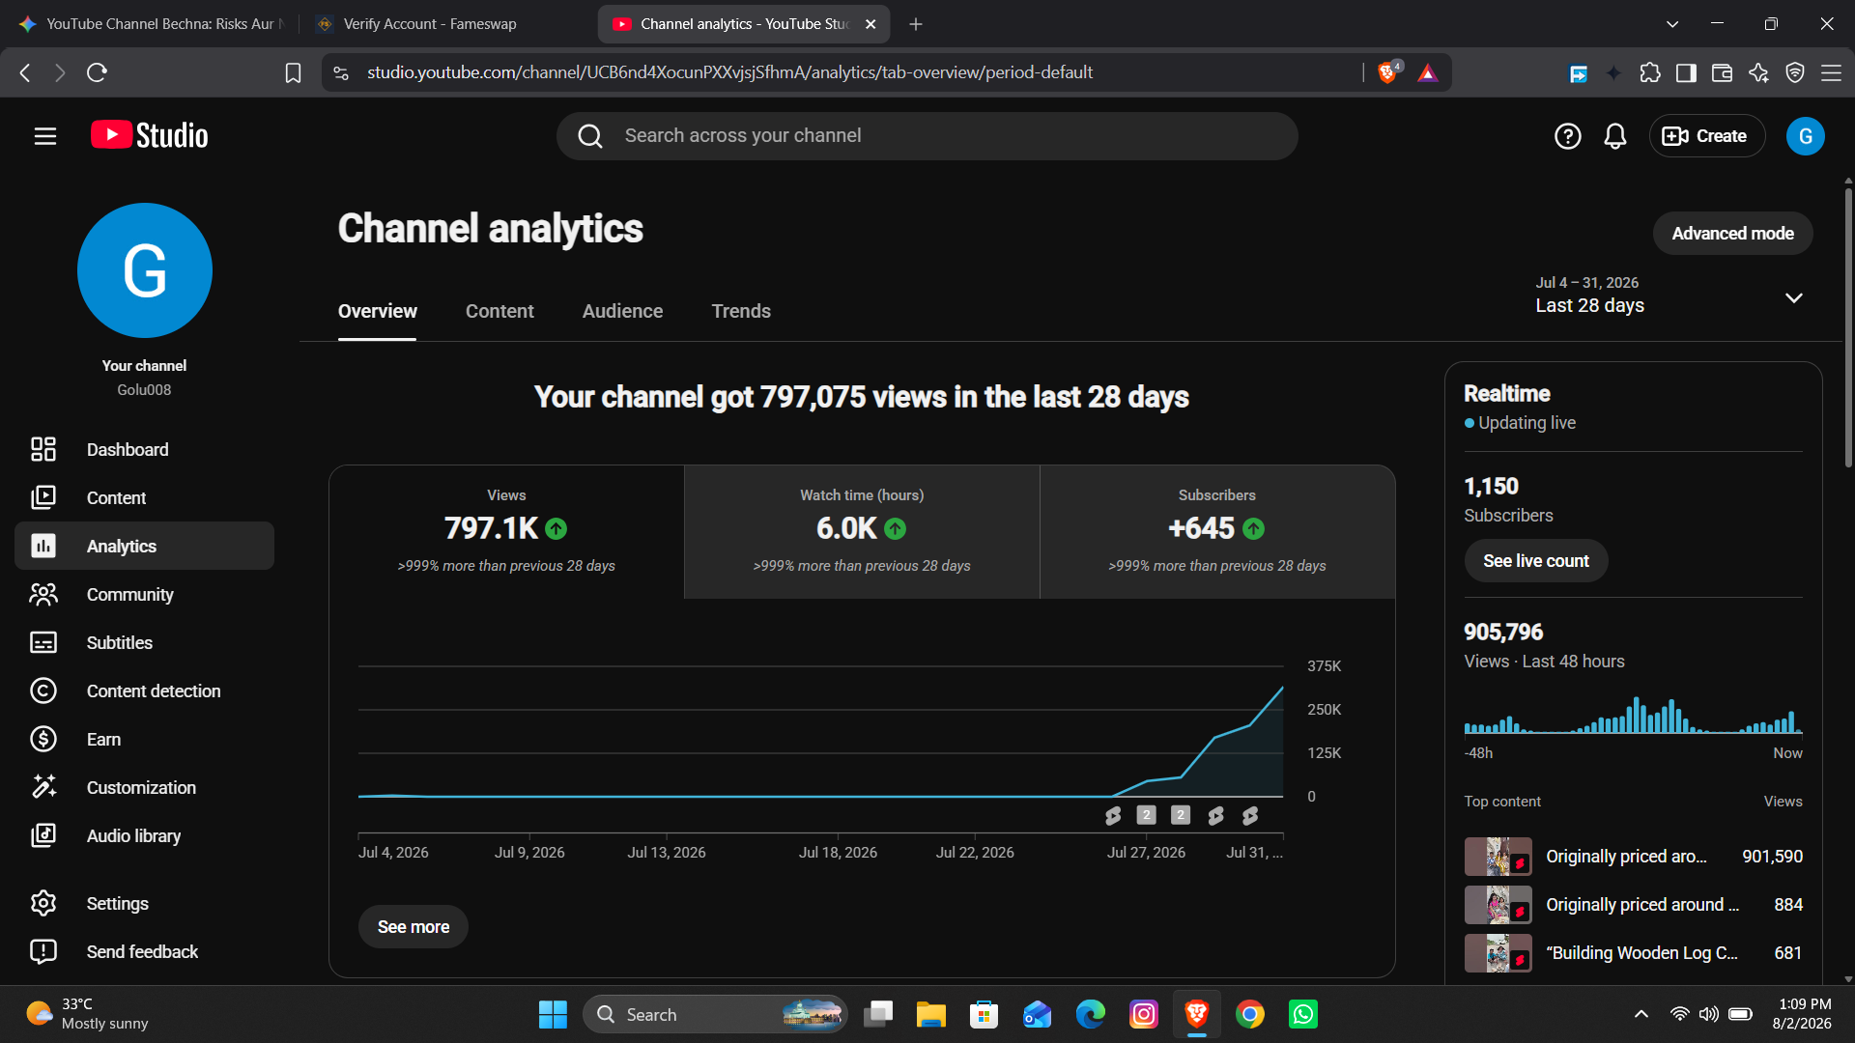The image size is (1855, 1043).
Task: Open Brave Shields lion icon in address bar
Action: pyautogui.click(x=1388, y=71)
